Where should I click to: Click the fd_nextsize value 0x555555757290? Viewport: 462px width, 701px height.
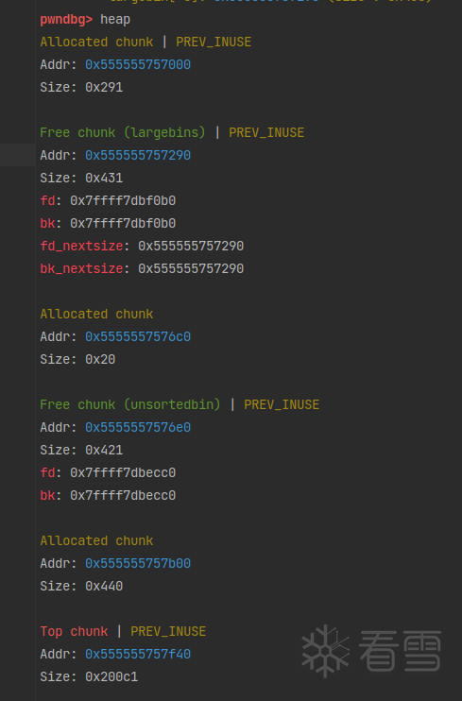pyautogui.click(x=191, y=246)
